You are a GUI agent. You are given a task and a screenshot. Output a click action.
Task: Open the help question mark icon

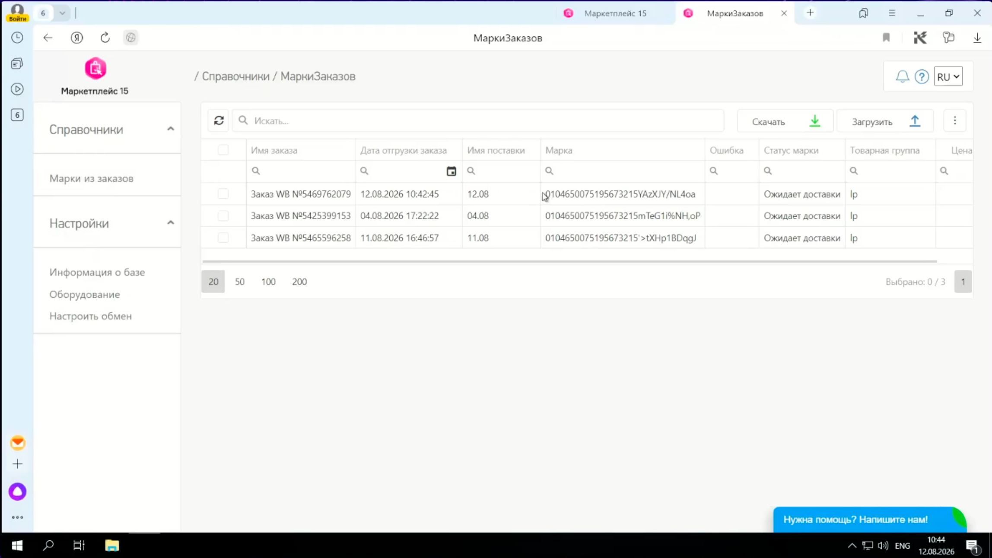click(x=922, y=76)
